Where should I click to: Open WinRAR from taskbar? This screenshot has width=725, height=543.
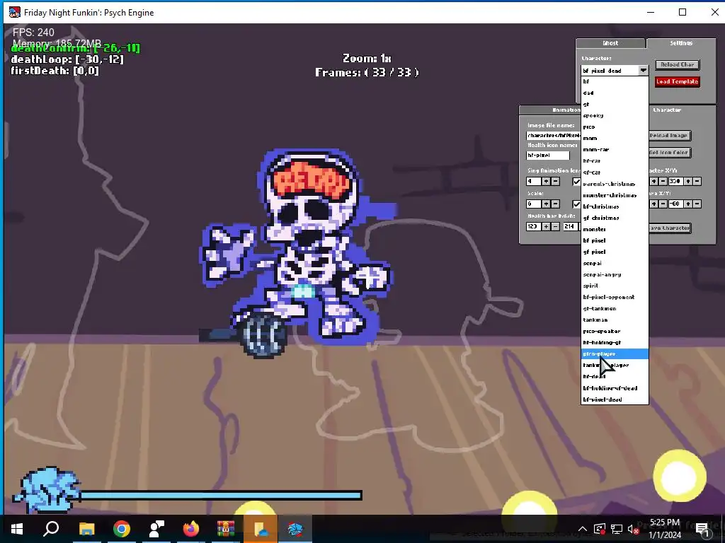coord(226,529)
